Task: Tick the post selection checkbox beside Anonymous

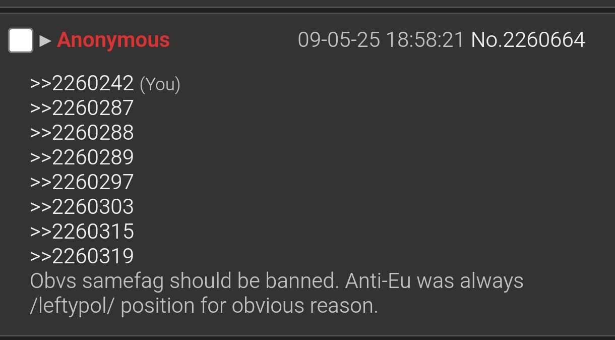Action: (21, 40)
